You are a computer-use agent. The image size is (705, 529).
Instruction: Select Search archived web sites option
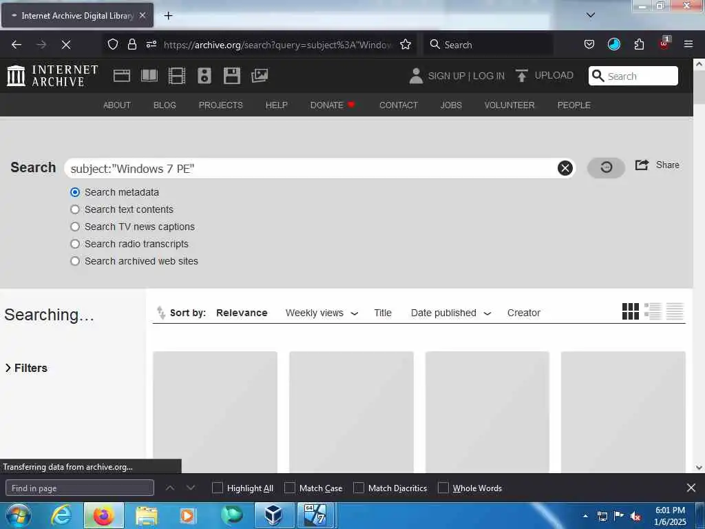(x=75, y=261)
